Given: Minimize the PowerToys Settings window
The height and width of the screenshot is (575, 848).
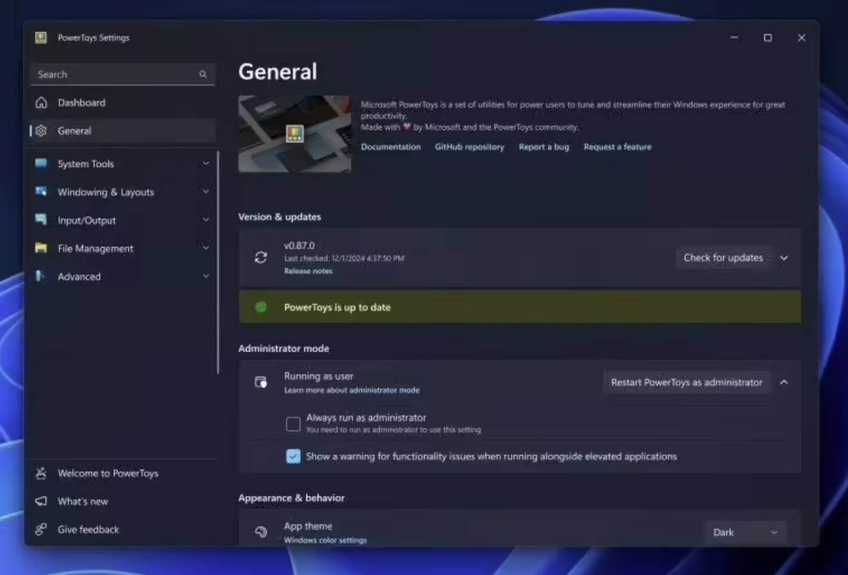Looking at the screenshot, I should coord(734,38).
